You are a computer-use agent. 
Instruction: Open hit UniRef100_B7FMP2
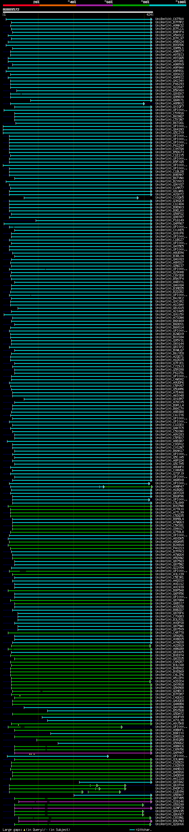pos(169,22)
